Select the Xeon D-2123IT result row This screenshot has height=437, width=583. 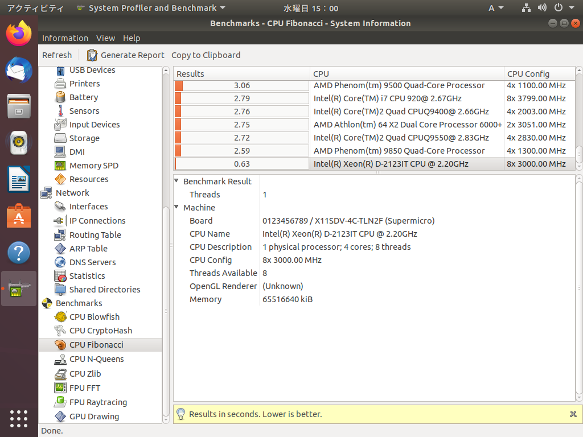[x=375, y=164]
